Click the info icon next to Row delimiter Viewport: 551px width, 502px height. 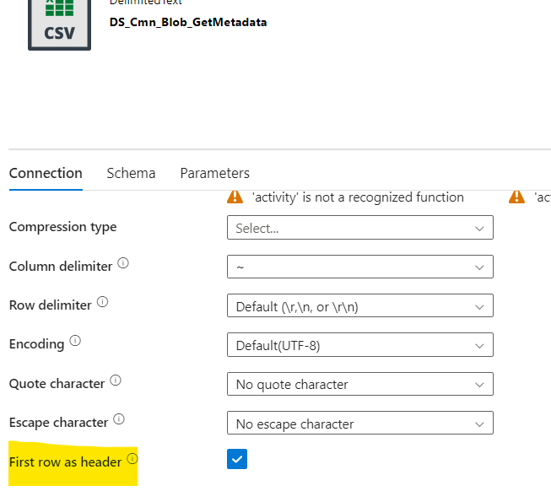103,303
